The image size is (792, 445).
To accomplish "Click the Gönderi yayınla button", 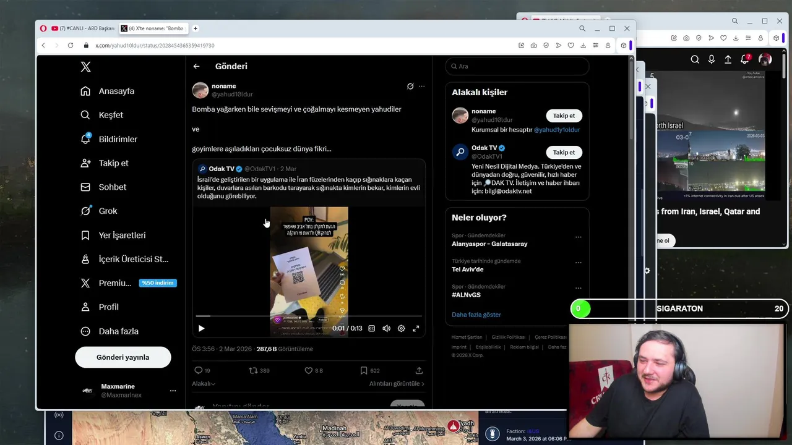I will [123, 357].
